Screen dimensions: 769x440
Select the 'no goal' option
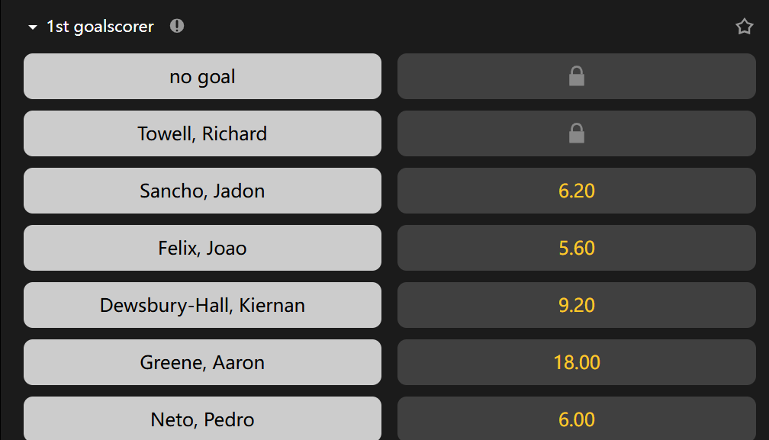[202, 76]
